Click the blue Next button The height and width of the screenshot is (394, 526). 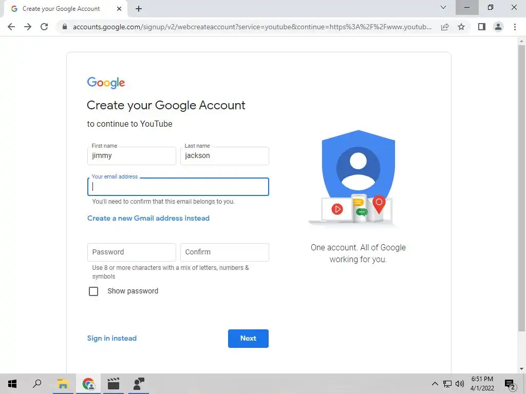pos(248,339)
